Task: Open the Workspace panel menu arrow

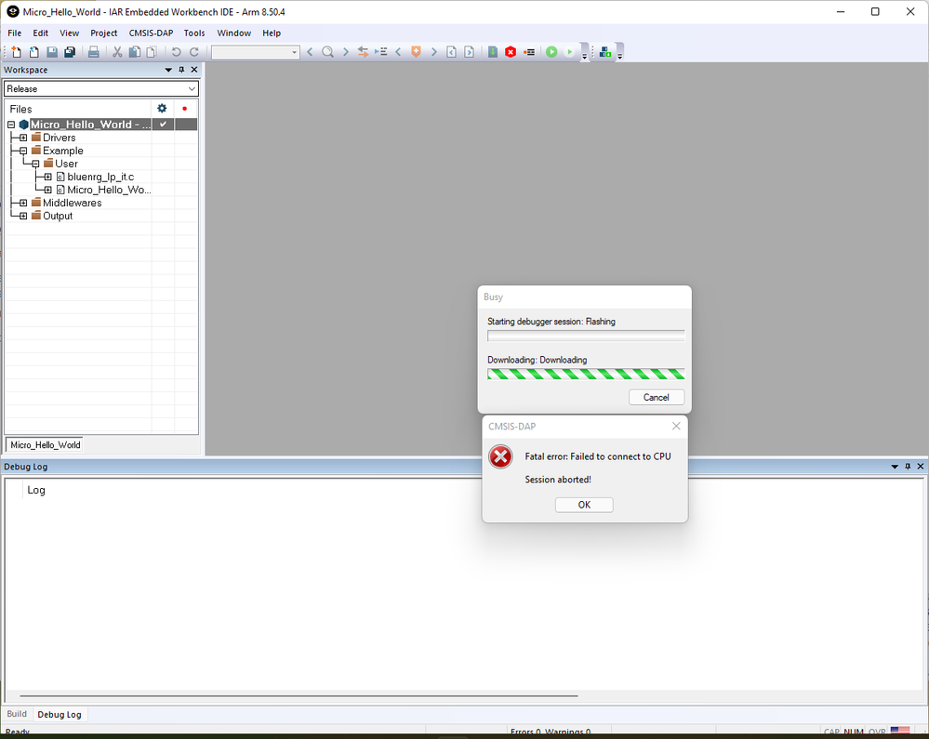Action: click(168, 70)
